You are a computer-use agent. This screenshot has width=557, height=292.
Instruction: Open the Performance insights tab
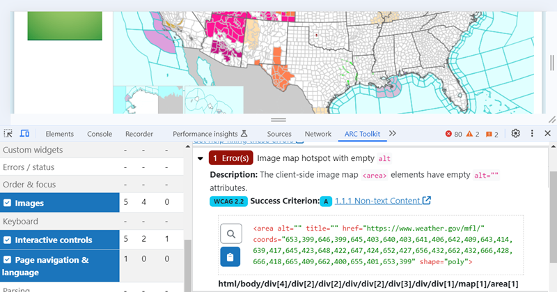click(205, 134)
